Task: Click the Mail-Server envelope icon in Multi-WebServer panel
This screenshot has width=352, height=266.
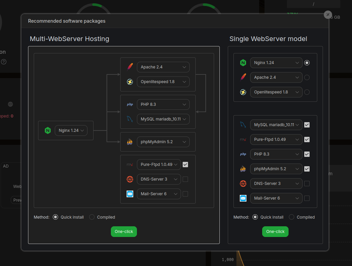Action: (130, 194)
